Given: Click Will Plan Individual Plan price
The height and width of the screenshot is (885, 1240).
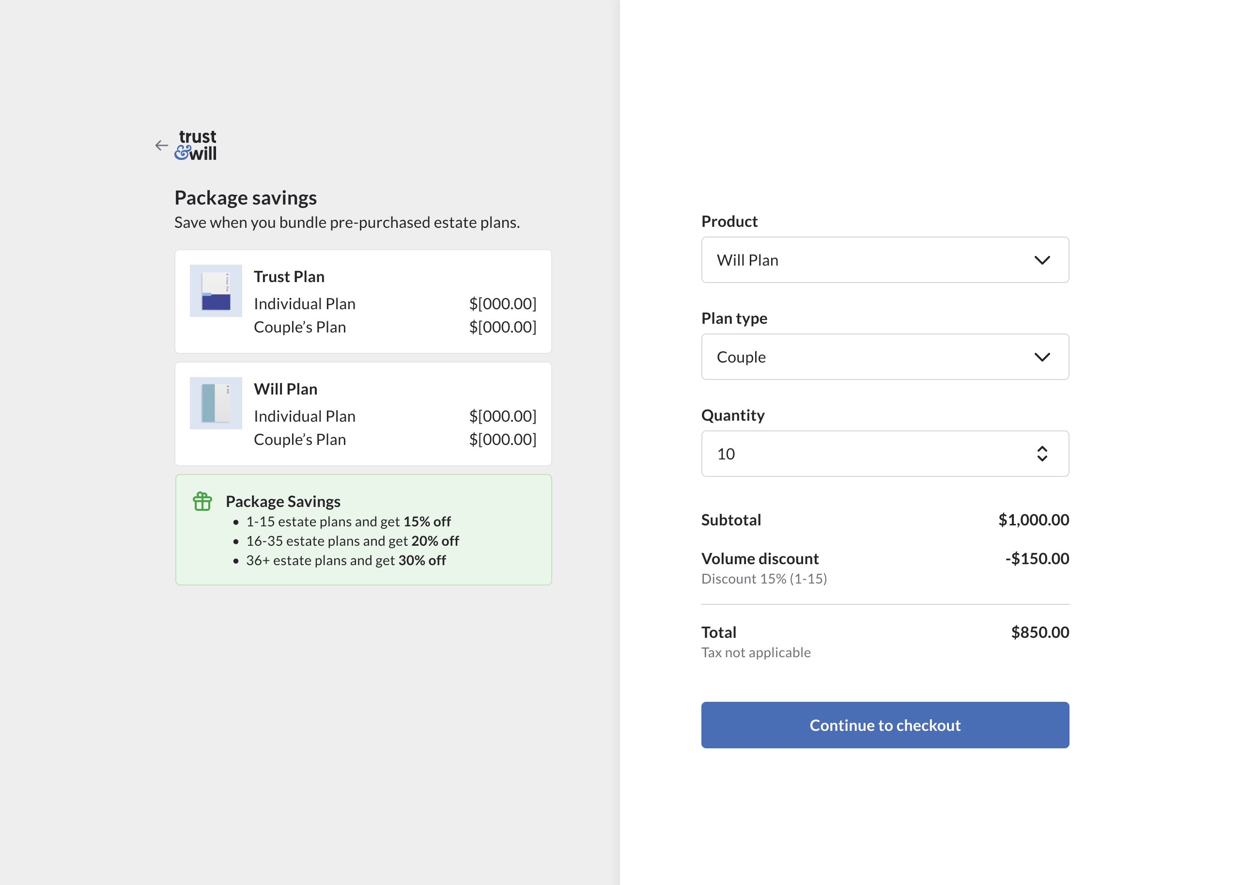Looking at the screenshot, I should [503, 416].
